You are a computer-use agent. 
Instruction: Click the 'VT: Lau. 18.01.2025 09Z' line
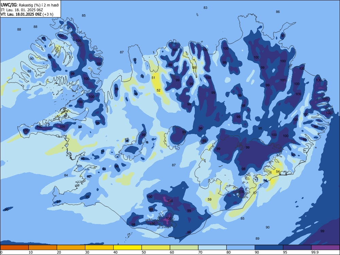[21, 14]
